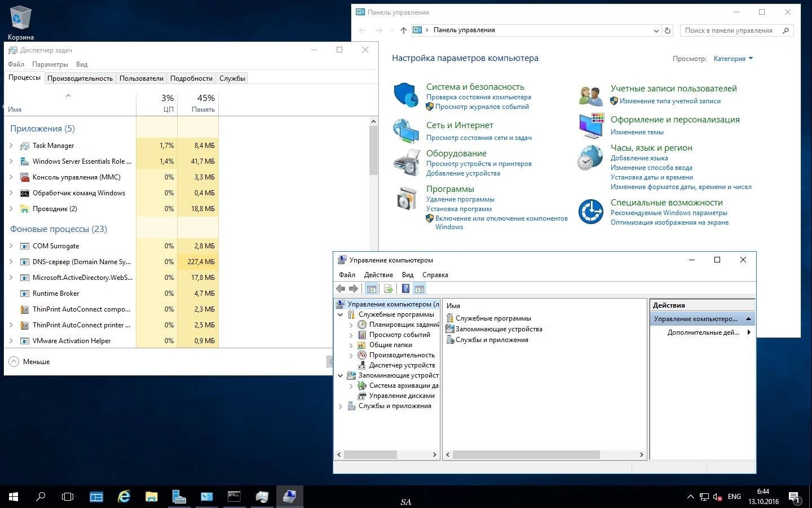Open the help icon in Computer Management toolbar
The width and height of the screenshot is (812, 508).
405,289
